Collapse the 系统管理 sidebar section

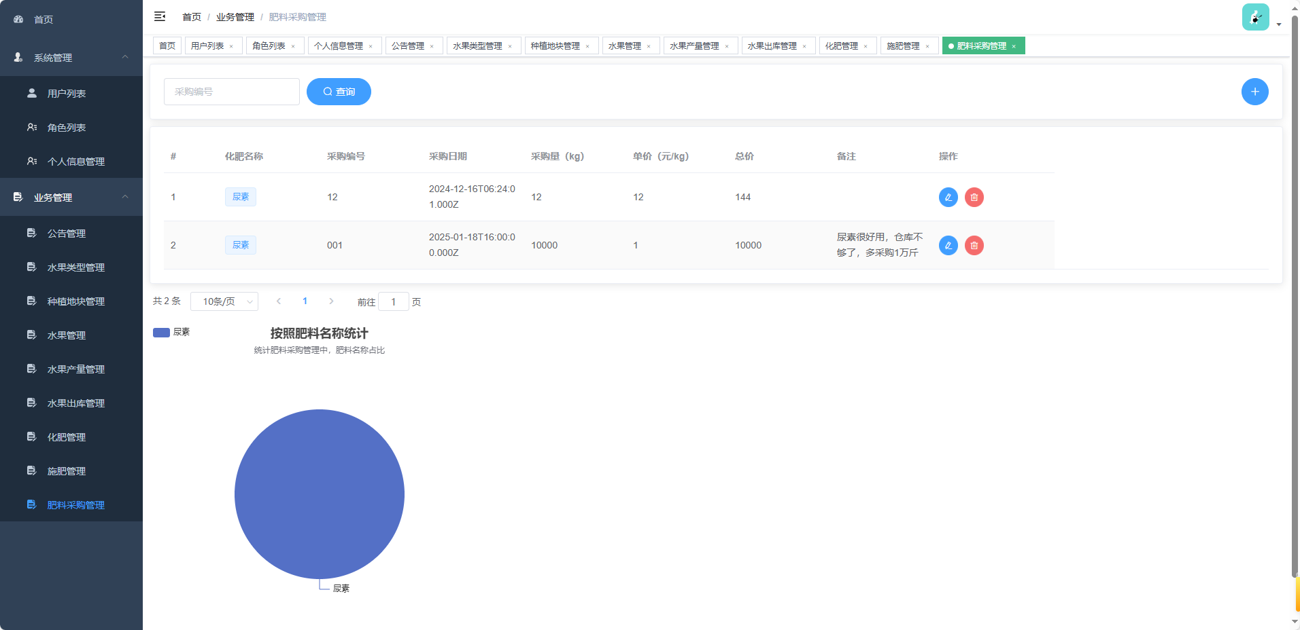click(124, 58)
